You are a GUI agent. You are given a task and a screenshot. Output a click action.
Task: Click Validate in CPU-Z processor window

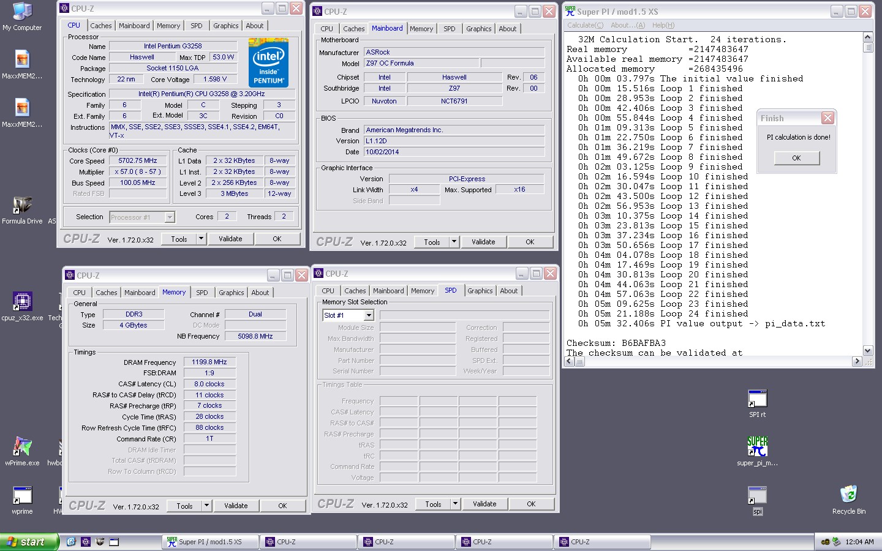[x=230, y=239]
